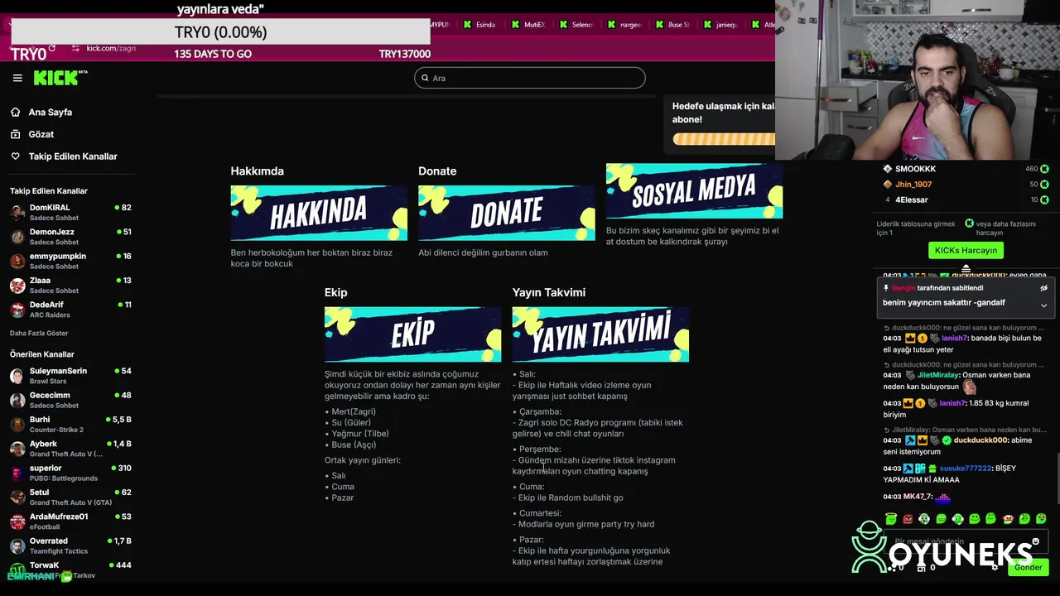Click the Gönder send button
The width and height of the screenshot is (1060, 596).
1028,567
